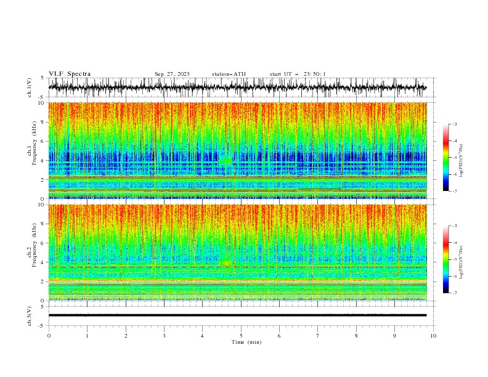Click the '2' tick on the time axis
The image size is (488, 377).
(126, 336)
